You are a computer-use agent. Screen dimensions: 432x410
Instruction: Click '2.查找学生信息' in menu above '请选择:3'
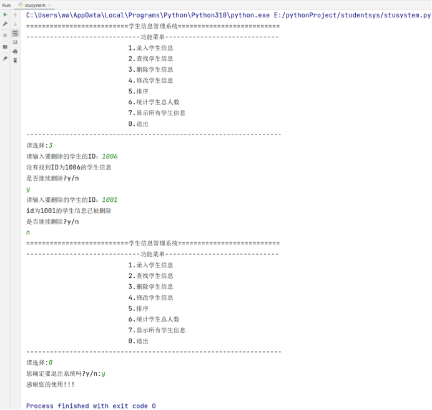(x=150, y=59)
